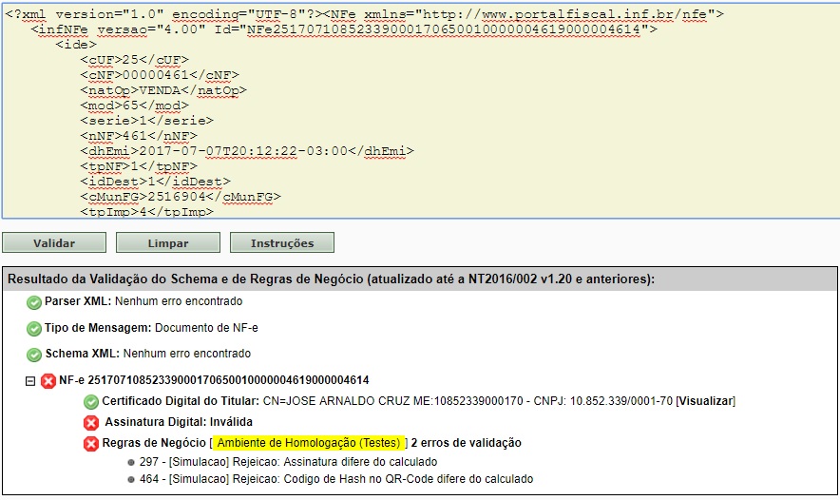Viewport: 840px width, 500px height.
Task: Click the '2 erros de validação' text
Action: (x=466, y=443)
